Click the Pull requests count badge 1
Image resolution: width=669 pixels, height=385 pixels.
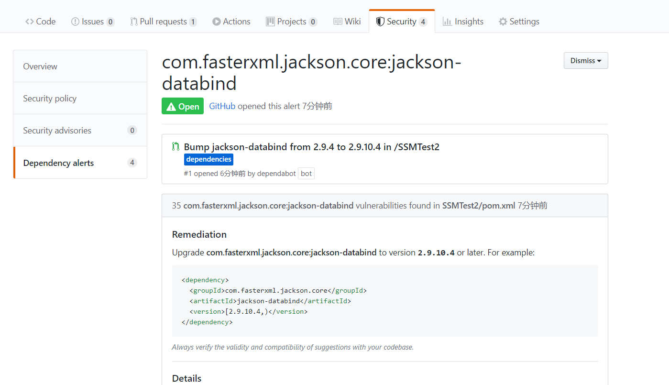[193, 22]
